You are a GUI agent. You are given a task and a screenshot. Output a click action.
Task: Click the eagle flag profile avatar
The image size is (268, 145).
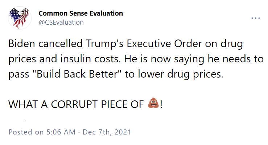click(x=20, y=18)
